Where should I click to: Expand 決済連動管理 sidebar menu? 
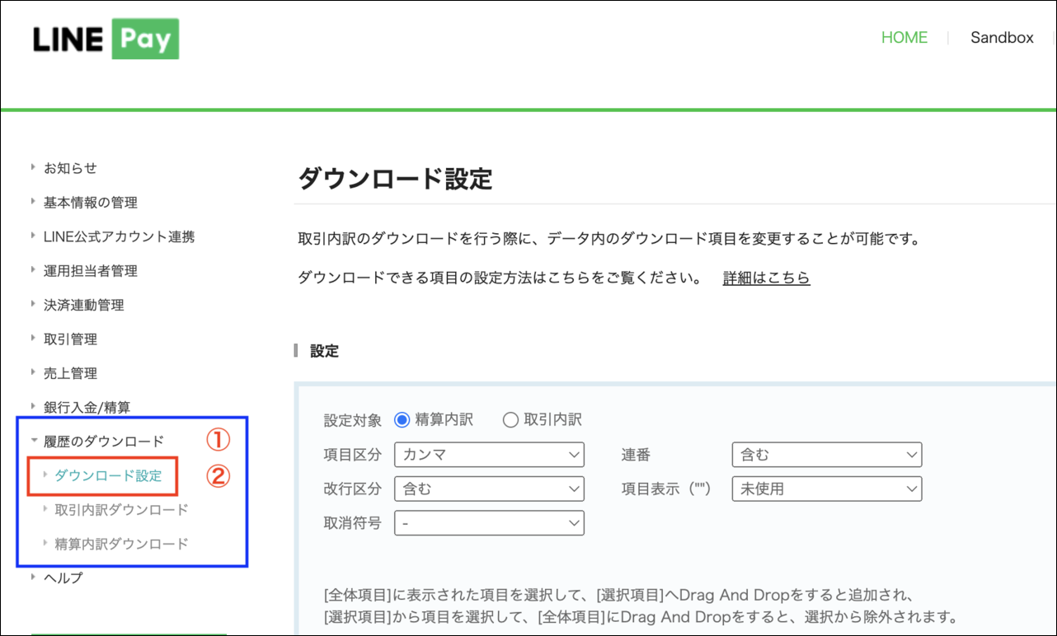83,306
